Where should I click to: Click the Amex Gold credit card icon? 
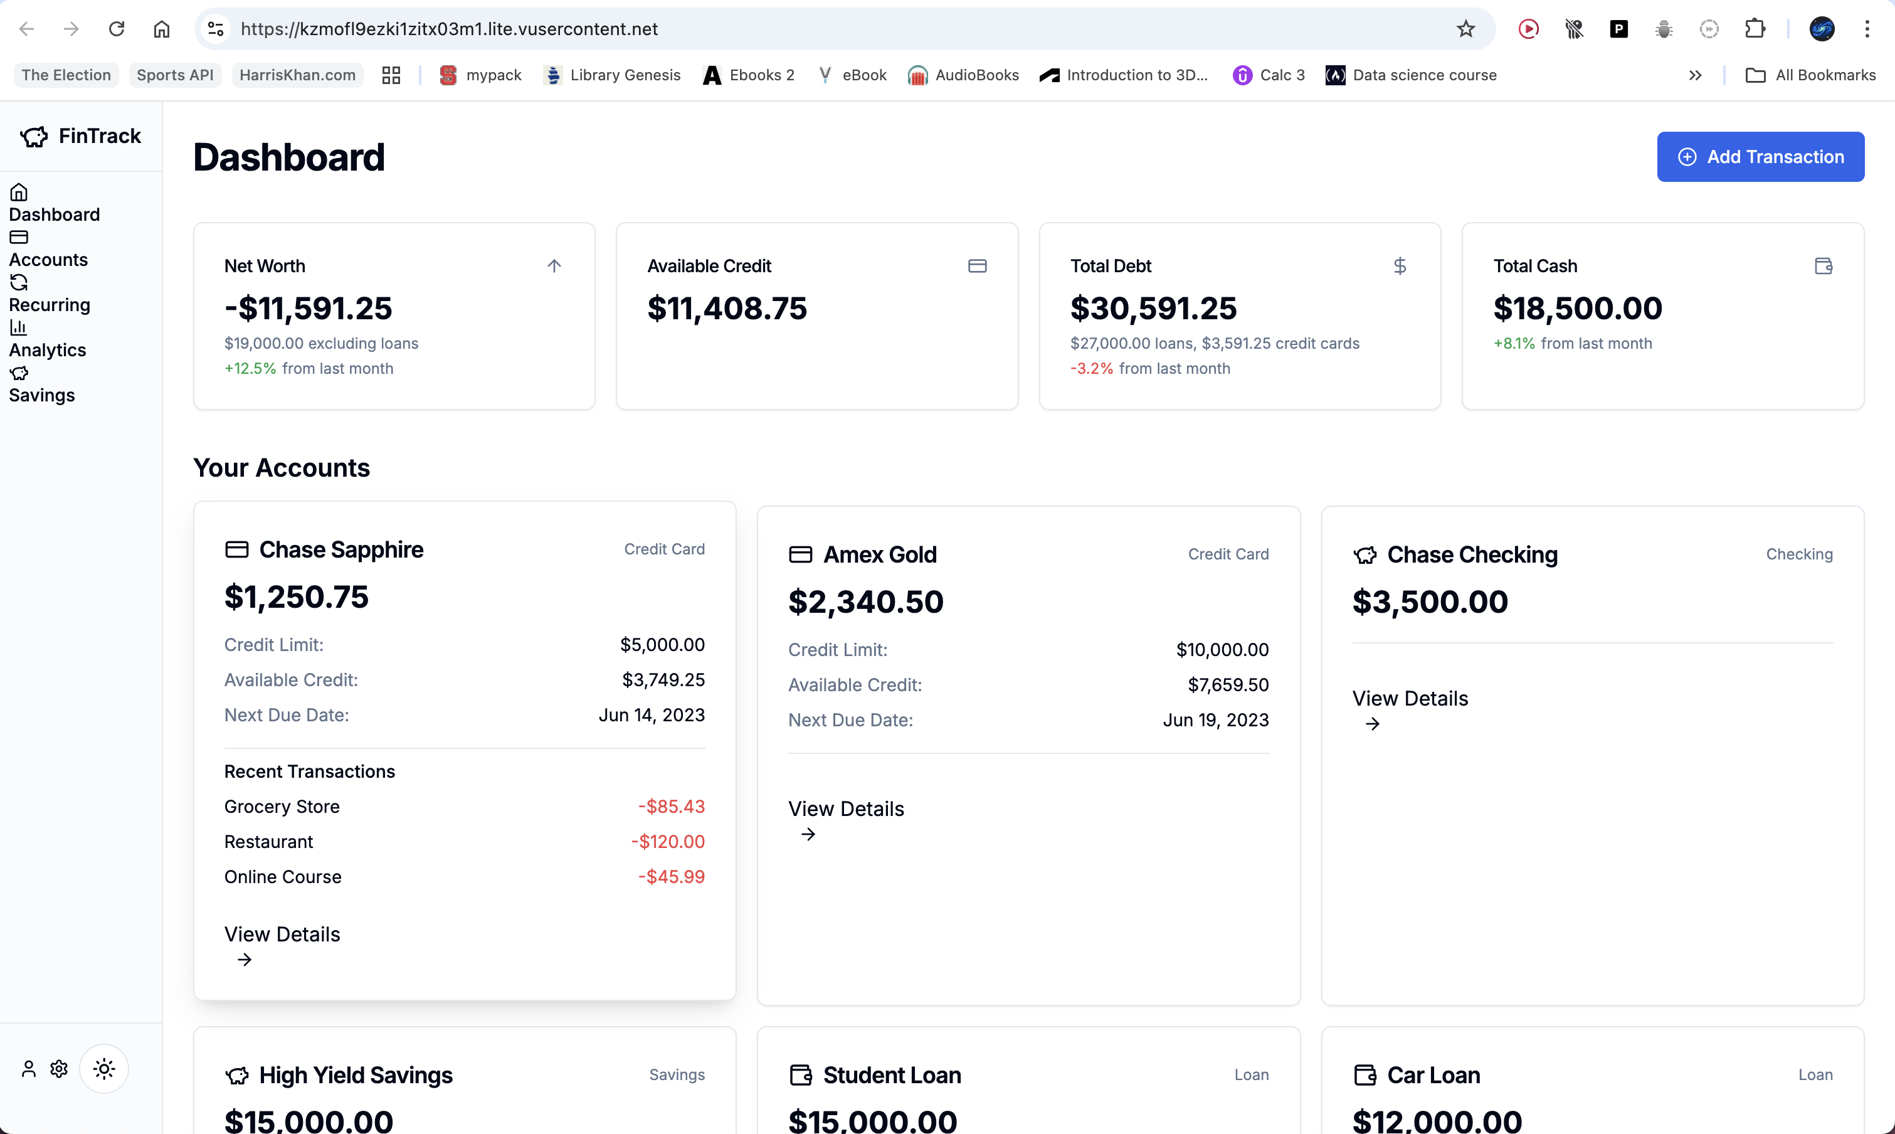(801, 554)
